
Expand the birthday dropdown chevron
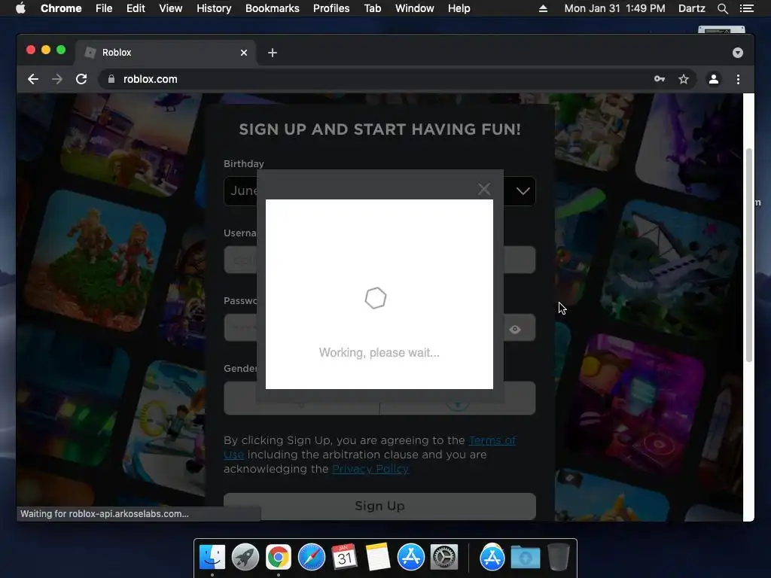(x=523, y=191)
